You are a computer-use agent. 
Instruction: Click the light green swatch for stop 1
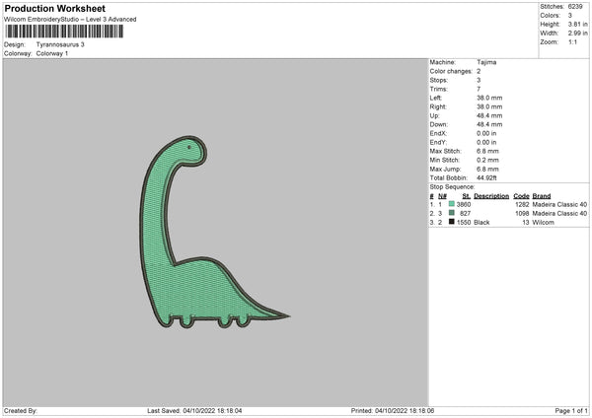[451, 203]
